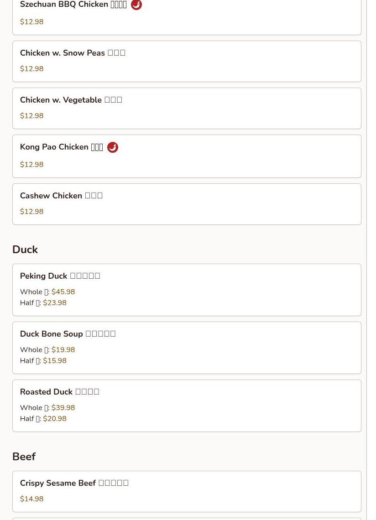The width and height of the screenshot is (376, 520).
Task: Select the Chicken w. Snow Peas item
Action: click(187, 62)
